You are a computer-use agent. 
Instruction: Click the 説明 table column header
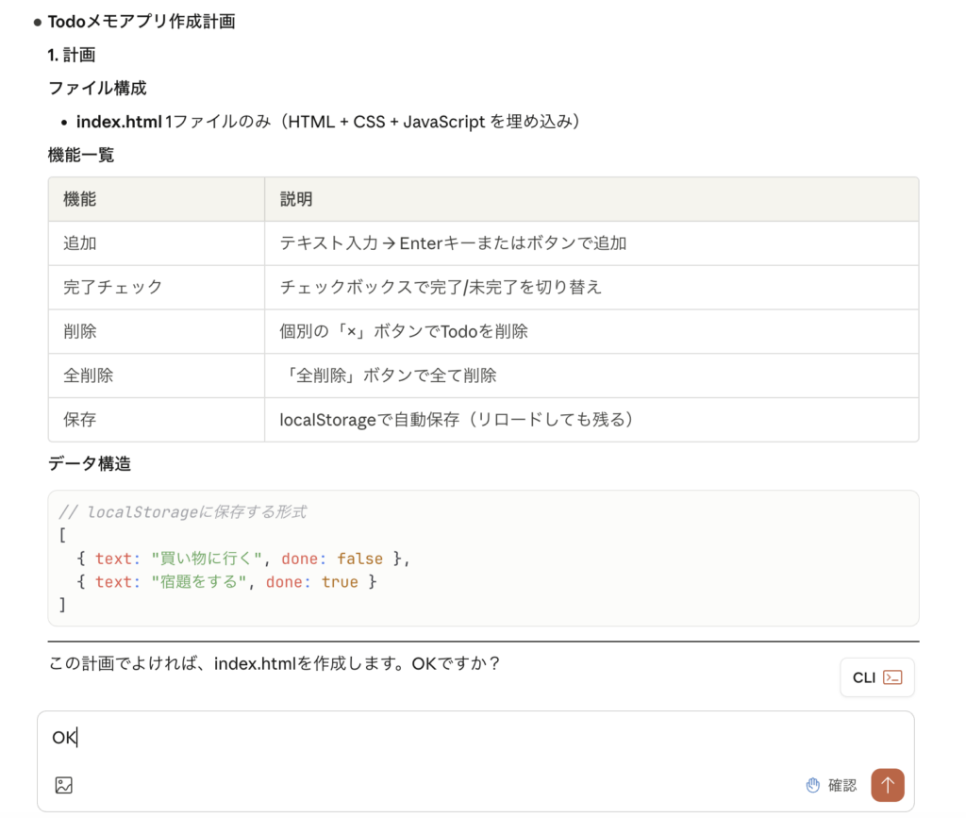296,199
